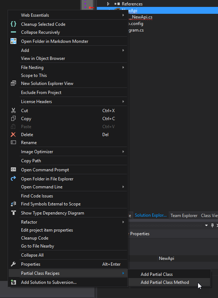Click the Markdown Monster icon in menu
The image size is (218, 298).
[13, 41]
